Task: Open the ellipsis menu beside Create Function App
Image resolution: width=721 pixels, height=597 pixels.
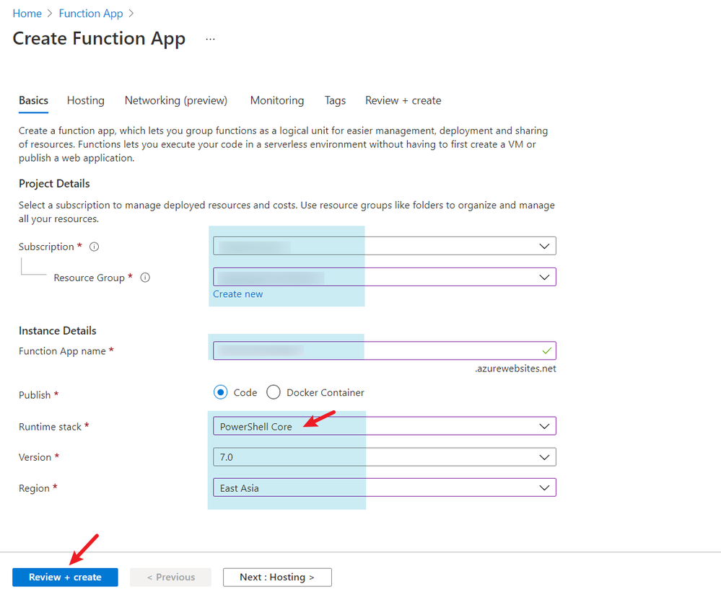Action: [x=210, y=40]
